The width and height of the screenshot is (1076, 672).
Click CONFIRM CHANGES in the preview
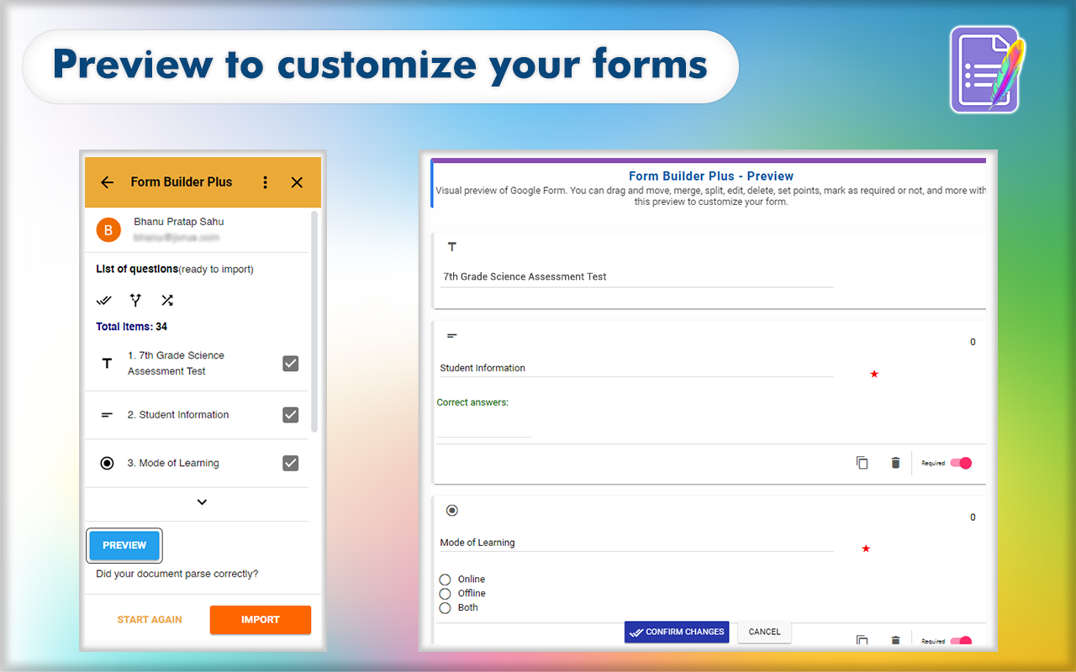(x=676, y=632)
